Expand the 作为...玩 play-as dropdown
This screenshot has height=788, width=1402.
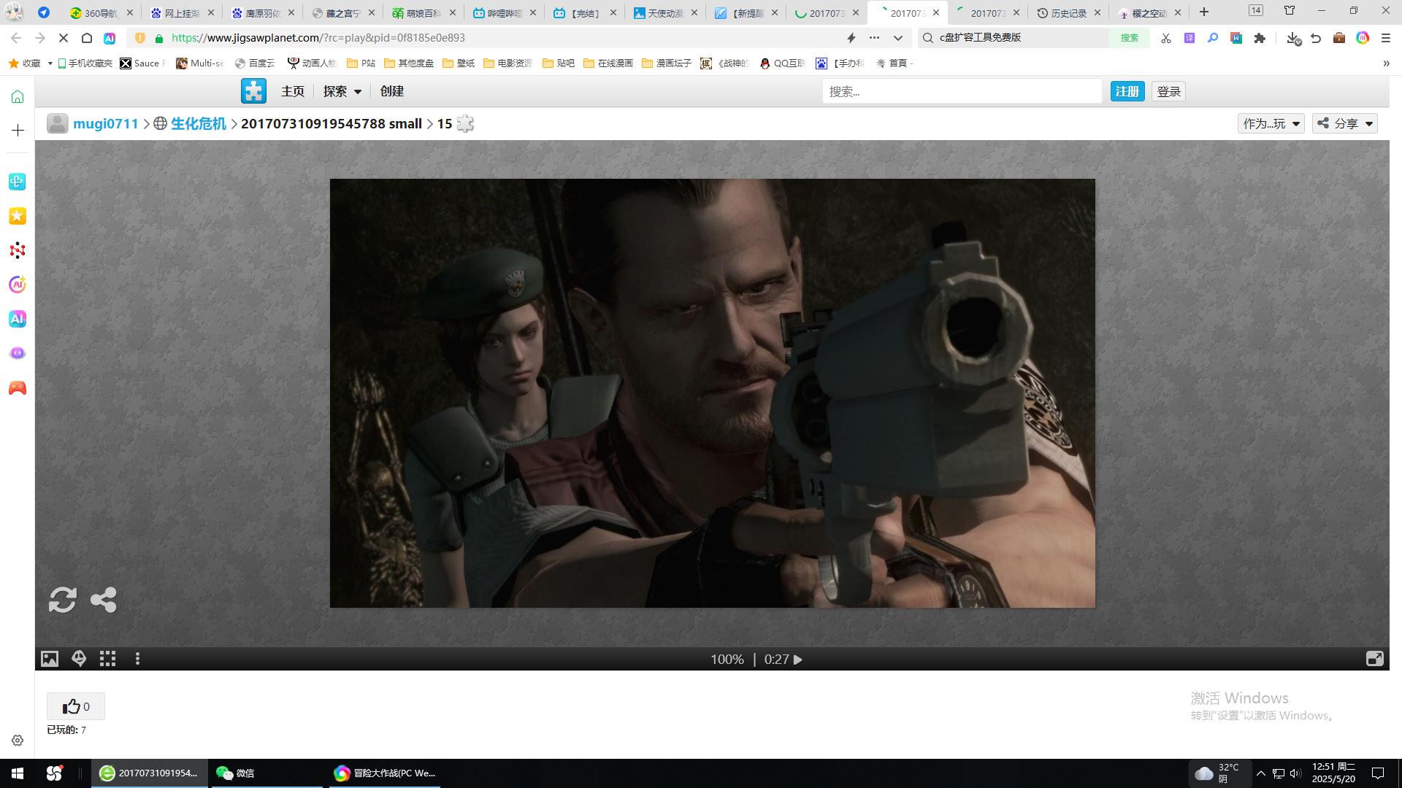point(1271,123)
